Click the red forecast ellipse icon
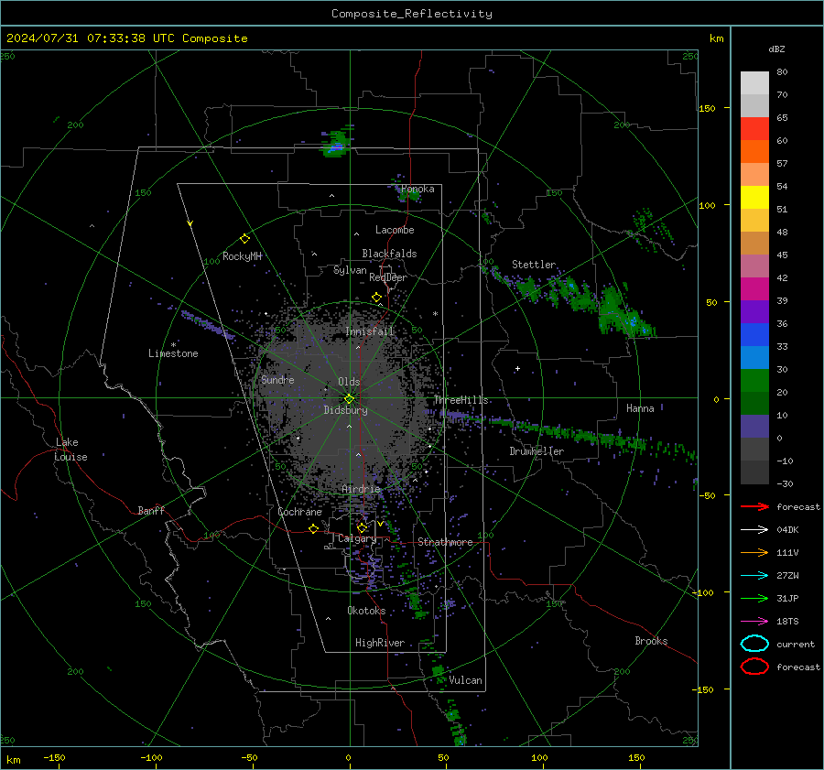The height and width of the screenshot is (770, 824). [754, 667]
